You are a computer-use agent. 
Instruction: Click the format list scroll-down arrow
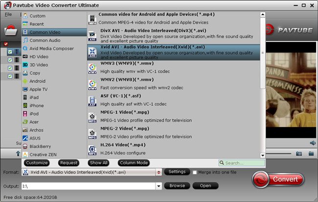(263, 155)
